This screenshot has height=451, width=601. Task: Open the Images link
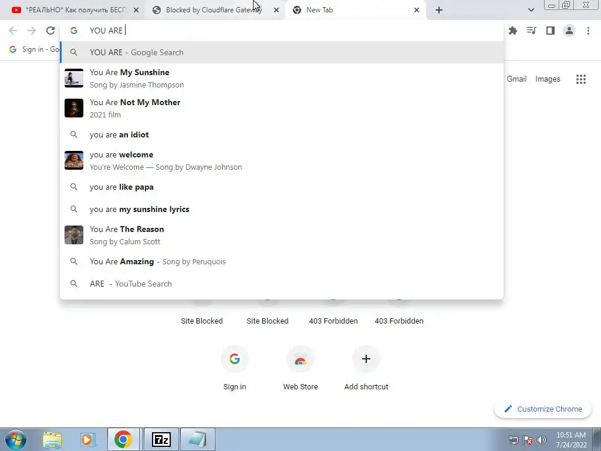pos(548,79)
